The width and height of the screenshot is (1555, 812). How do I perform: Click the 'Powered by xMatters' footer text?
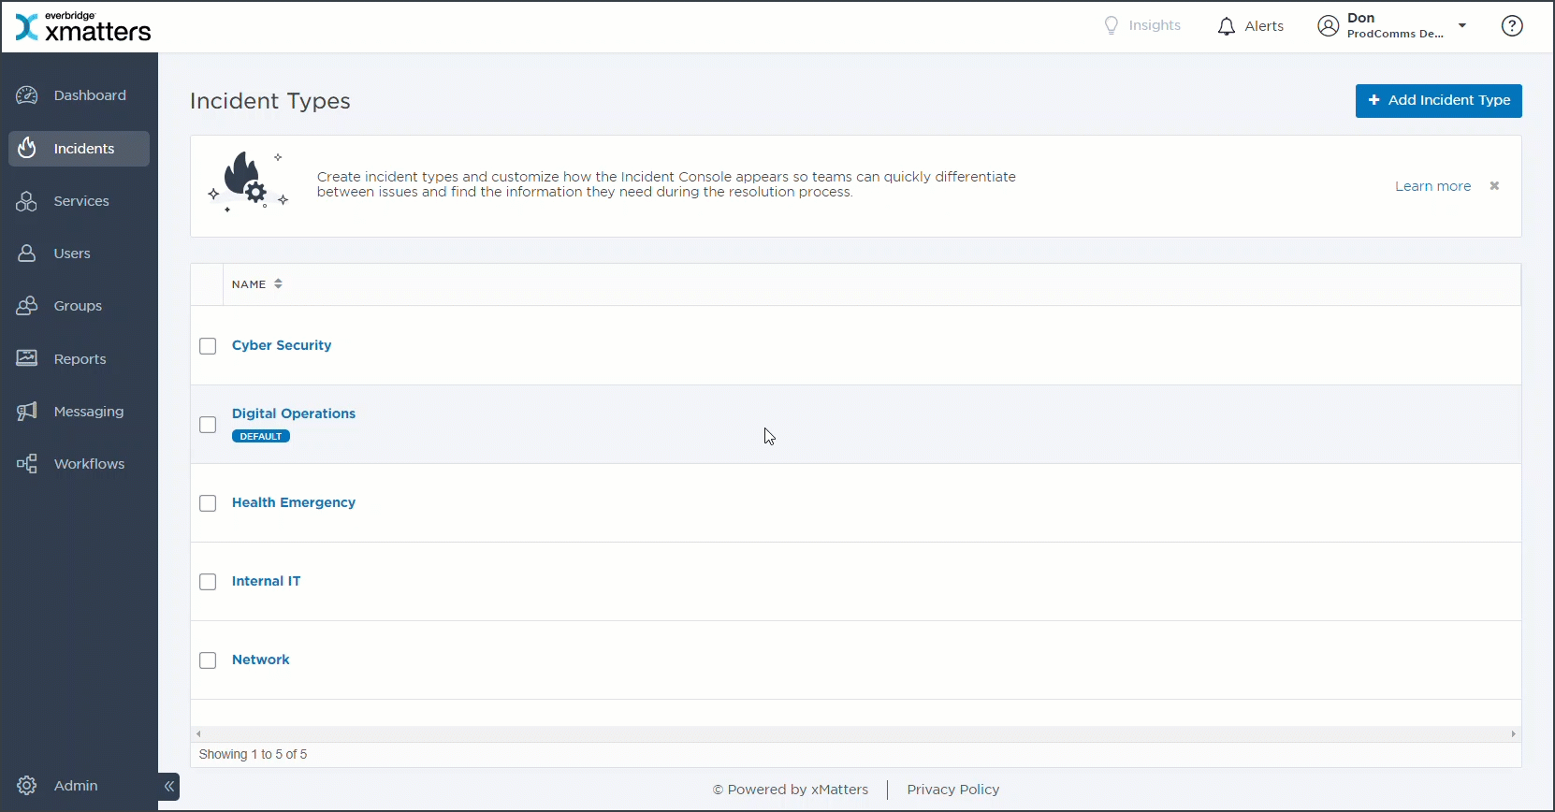[x=791, y=790]
